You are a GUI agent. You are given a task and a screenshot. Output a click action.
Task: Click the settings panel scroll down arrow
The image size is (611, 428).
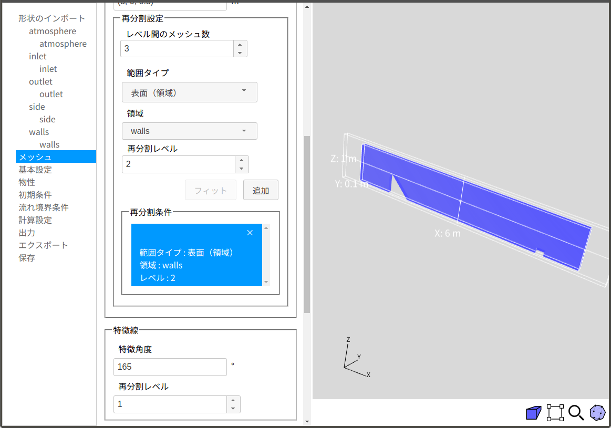[307, 421]
